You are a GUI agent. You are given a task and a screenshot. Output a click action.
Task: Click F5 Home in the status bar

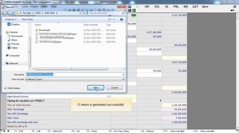coord(91,131)
